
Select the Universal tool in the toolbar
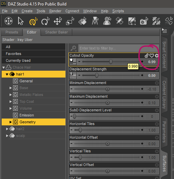coord(33,21)
